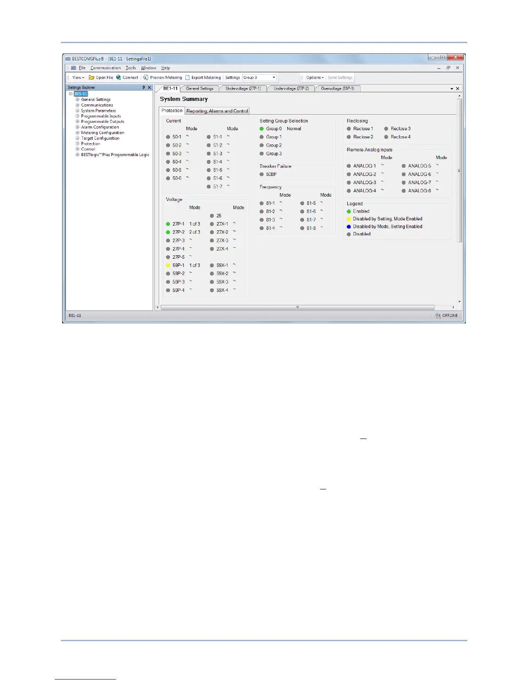
Task: Open the File menu
Action: click(x=82, y=68)
